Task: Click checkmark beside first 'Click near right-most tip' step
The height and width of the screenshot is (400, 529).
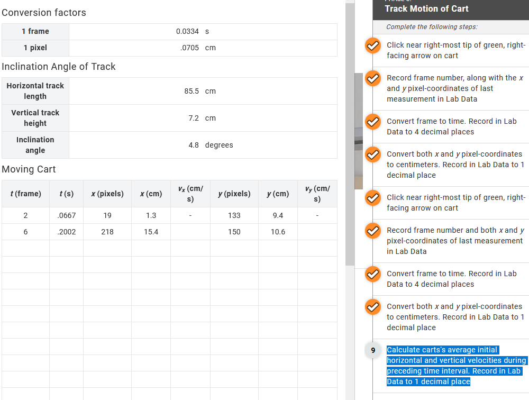Action: pyautogui.click(x=372, y=46)
